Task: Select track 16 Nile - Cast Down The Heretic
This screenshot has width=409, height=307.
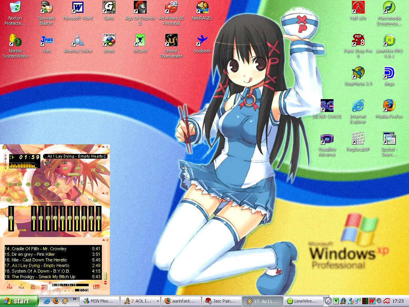Action: 53,260
